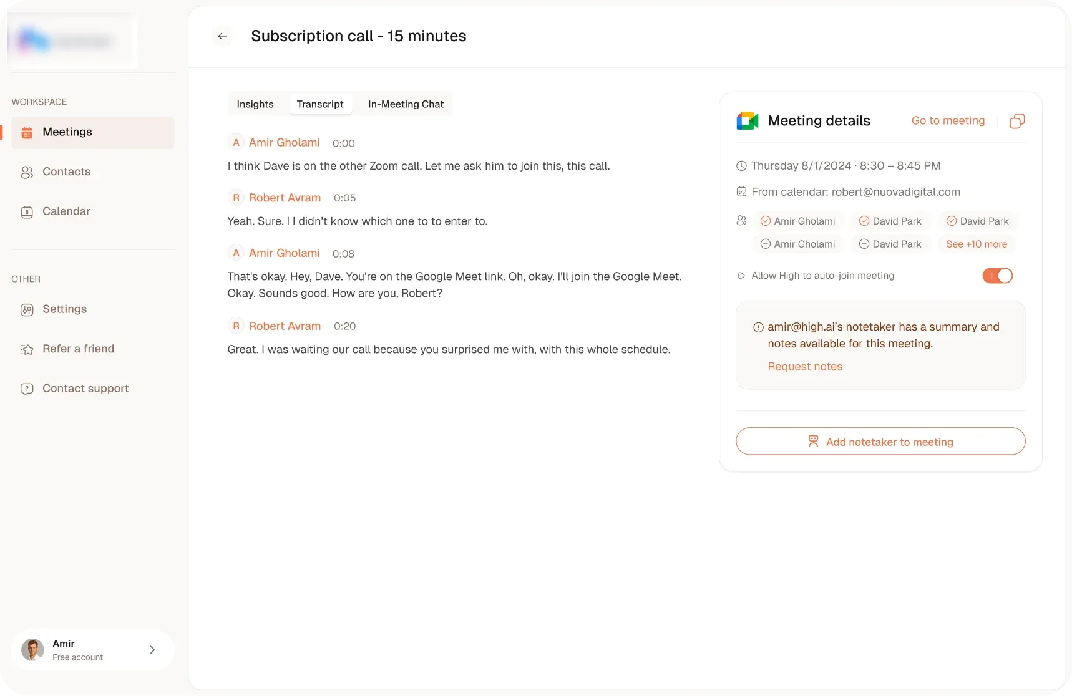Click the Refer a friend star icon
The image size is (1072, 696).
click(x=27, y=349)
